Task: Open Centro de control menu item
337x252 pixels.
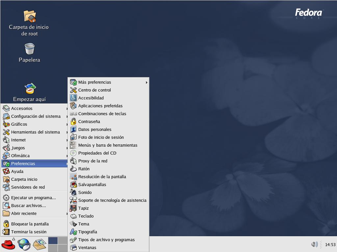Action: [109, 90]
